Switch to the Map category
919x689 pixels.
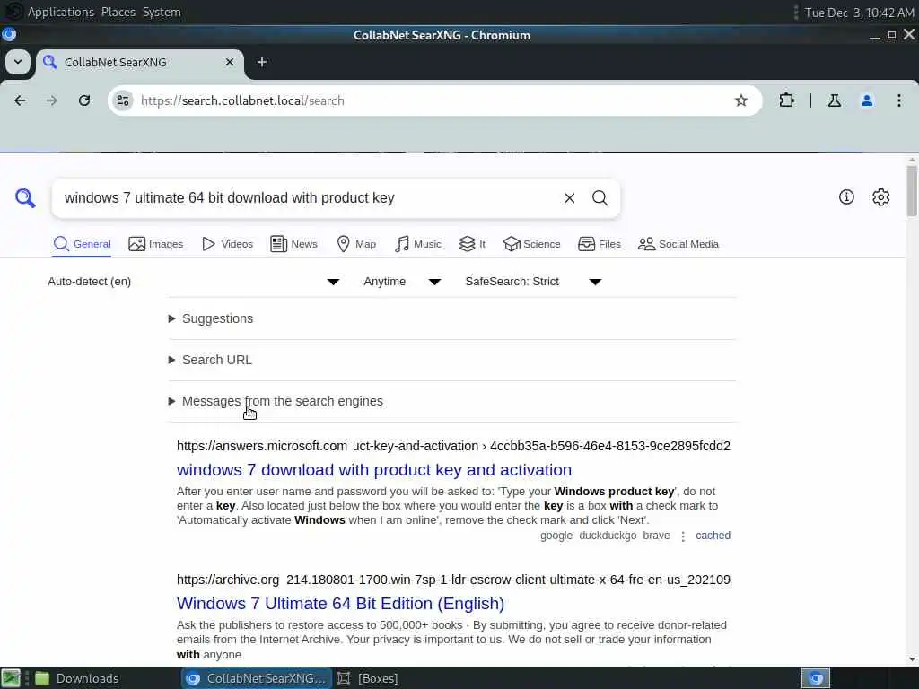[356, 244]
